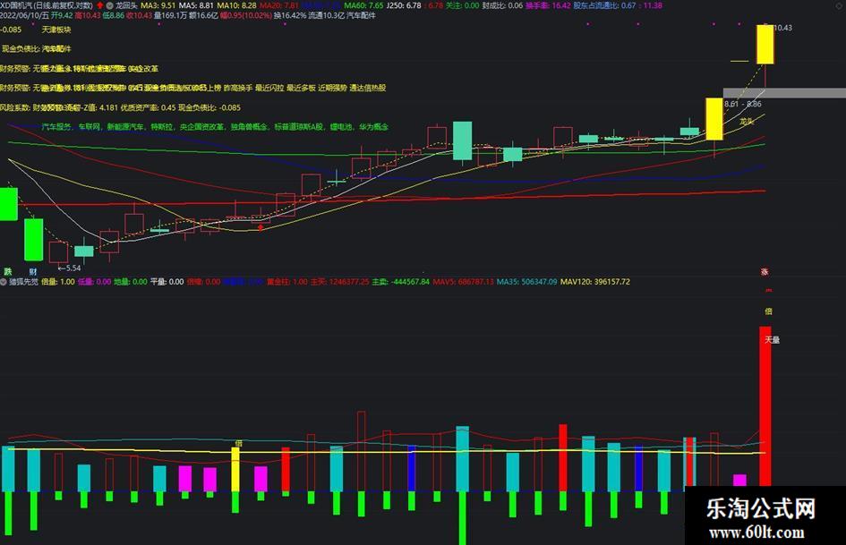This screenshot has height=545, width=846.
Task: Click the tall red 天量 volume bar
Action: 765,405
